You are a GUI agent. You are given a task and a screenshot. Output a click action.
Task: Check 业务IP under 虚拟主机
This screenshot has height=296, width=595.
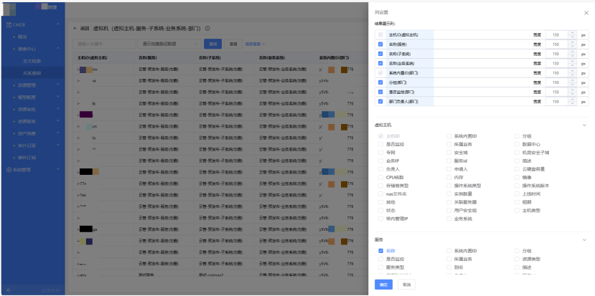click(380, 161)
